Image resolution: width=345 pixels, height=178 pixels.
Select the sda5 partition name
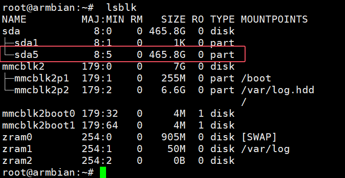(26, 55)
